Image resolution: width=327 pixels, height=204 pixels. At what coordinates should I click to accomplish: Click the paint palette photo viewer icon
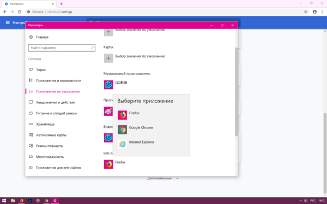(108, 112)
